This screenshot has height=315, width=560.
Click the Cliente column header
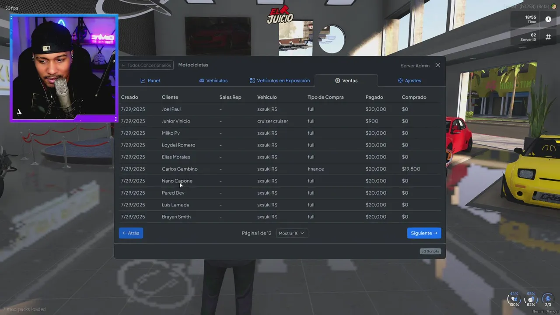point(170,97)
